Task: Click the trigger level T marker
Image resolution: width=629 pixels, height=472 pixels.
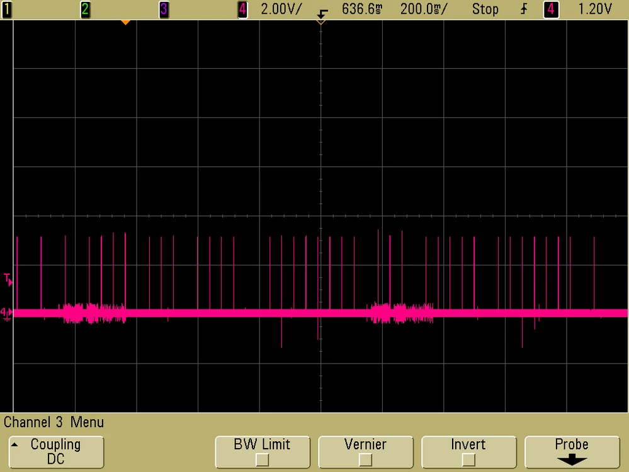Action: (8, 279)
